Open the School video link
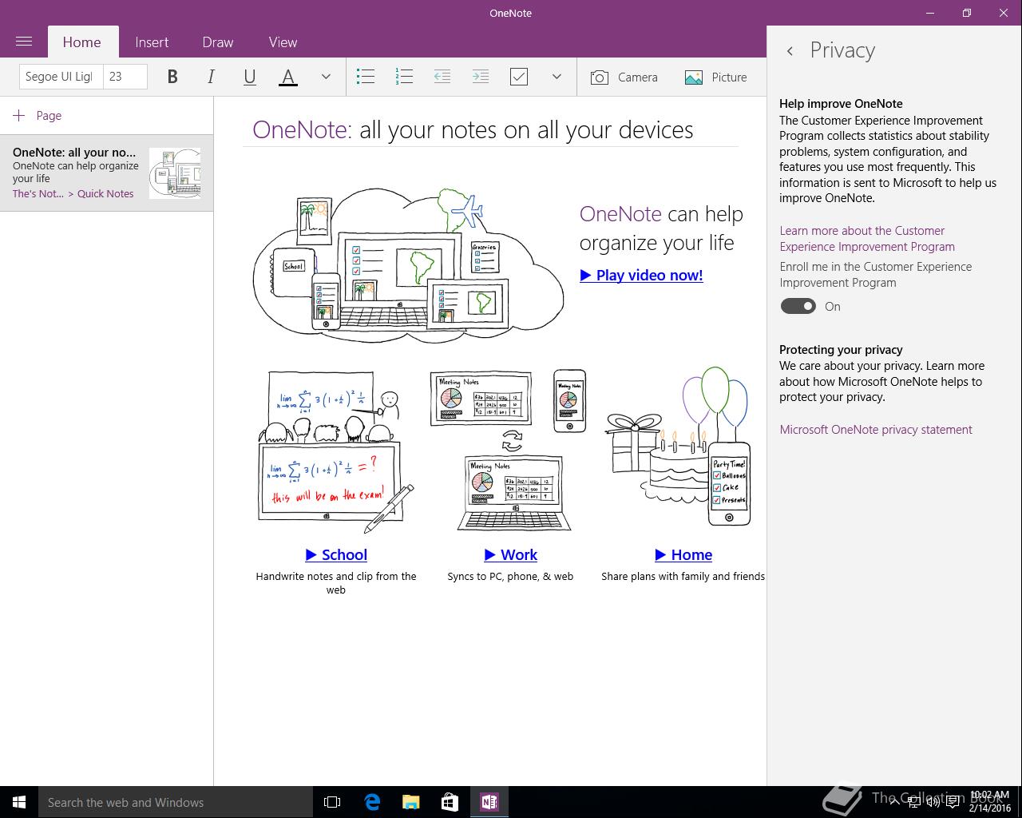Viewport: 1022px width, 818px height. (x=336, y=554)
